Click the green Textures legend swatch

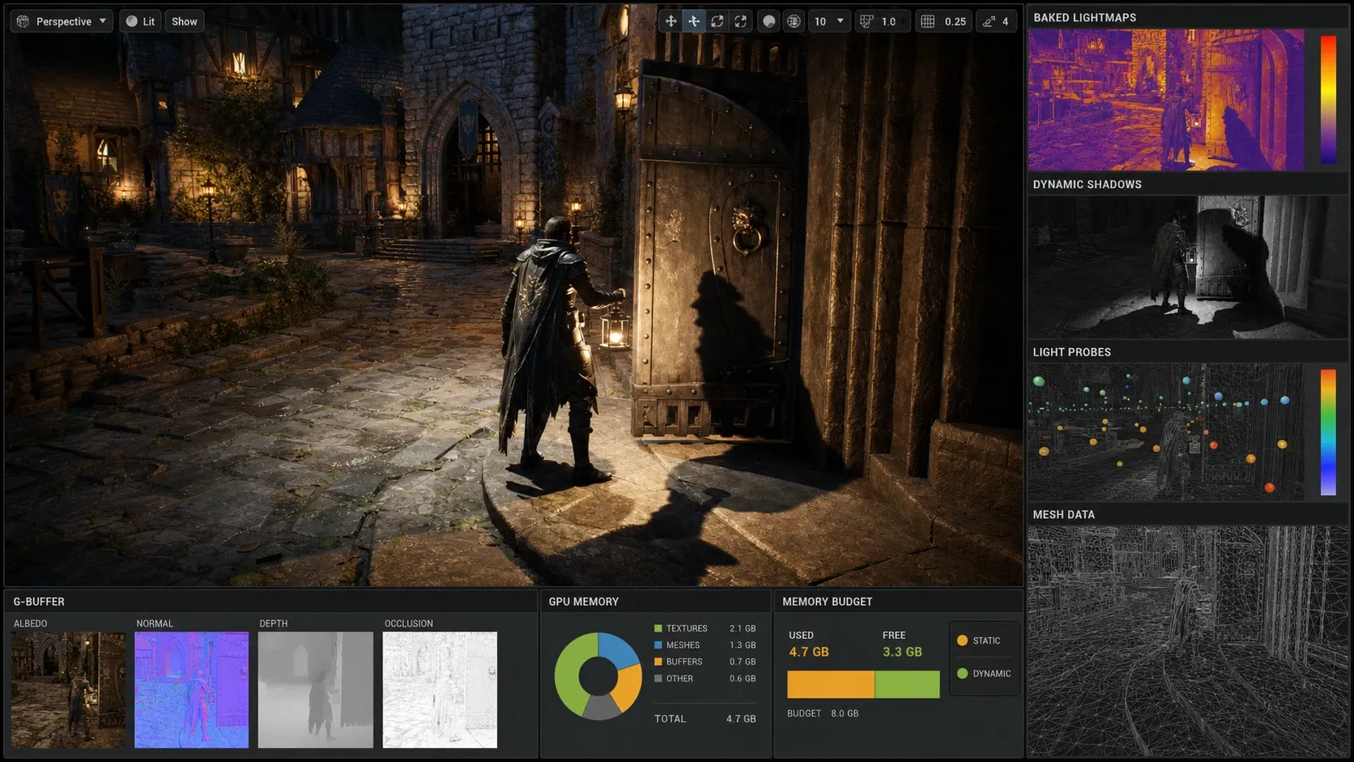658,628
